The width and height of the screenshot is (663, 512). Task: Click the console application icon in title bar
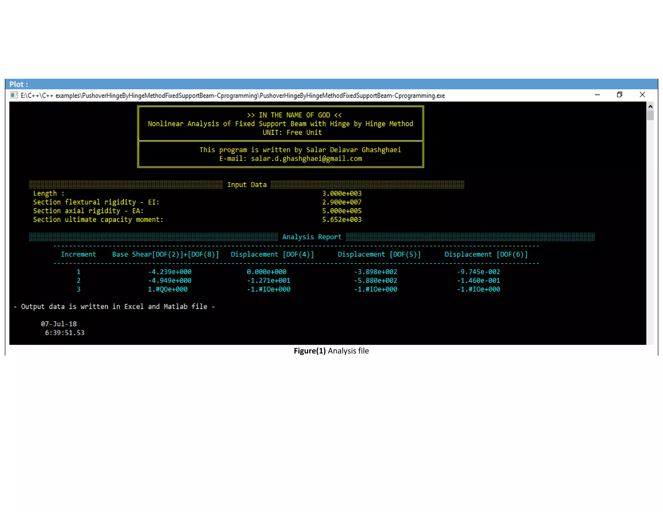click(x=14, y=95)
